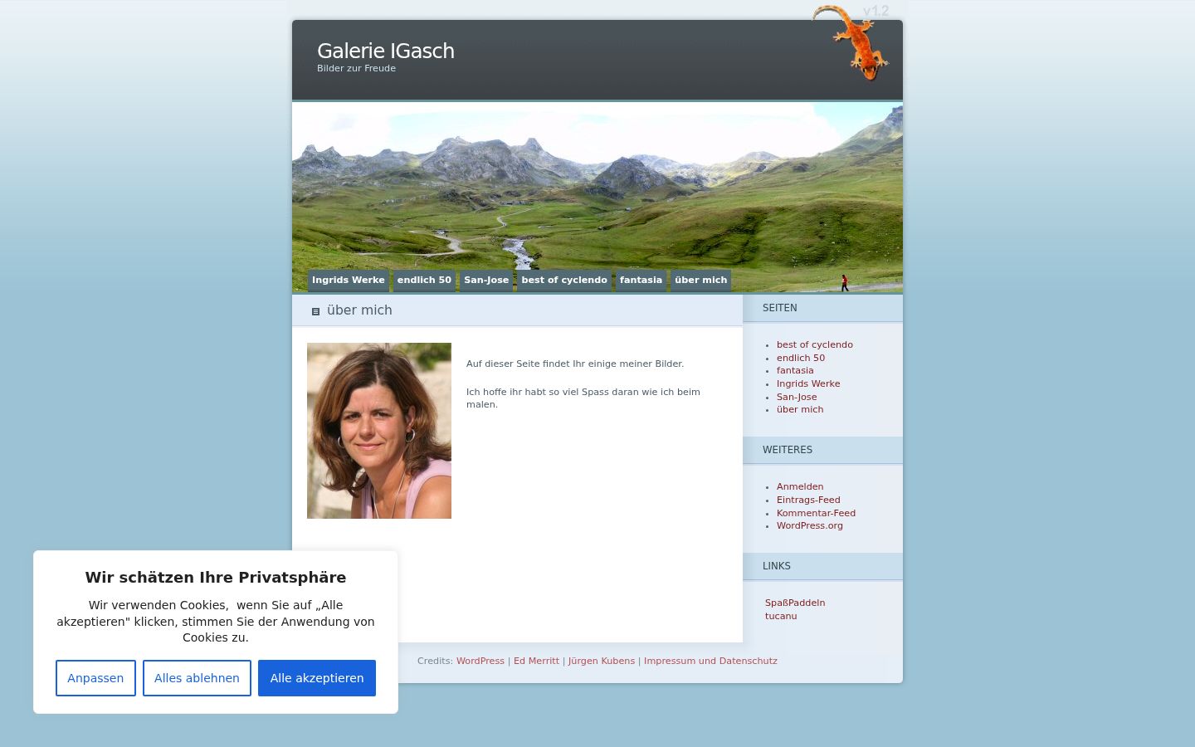Screen dimensions: 1195x747
Task: Accept cookies with 'Alle akzeptieren'
Action: [x=317, y=678]
